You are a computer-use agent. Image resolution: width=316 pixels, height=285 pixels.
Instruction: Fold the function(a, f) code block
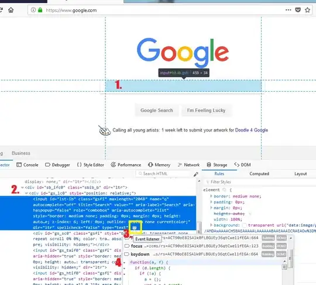[x=124, y=263]
